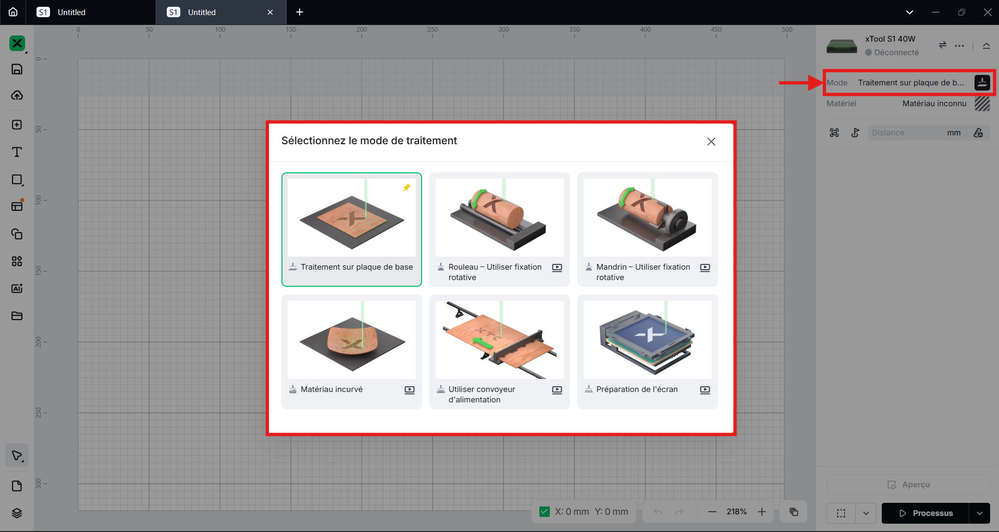Viewport: 999px width, 532px height.
Task: Close the mode selection dialog
Action: click(711, 142)
